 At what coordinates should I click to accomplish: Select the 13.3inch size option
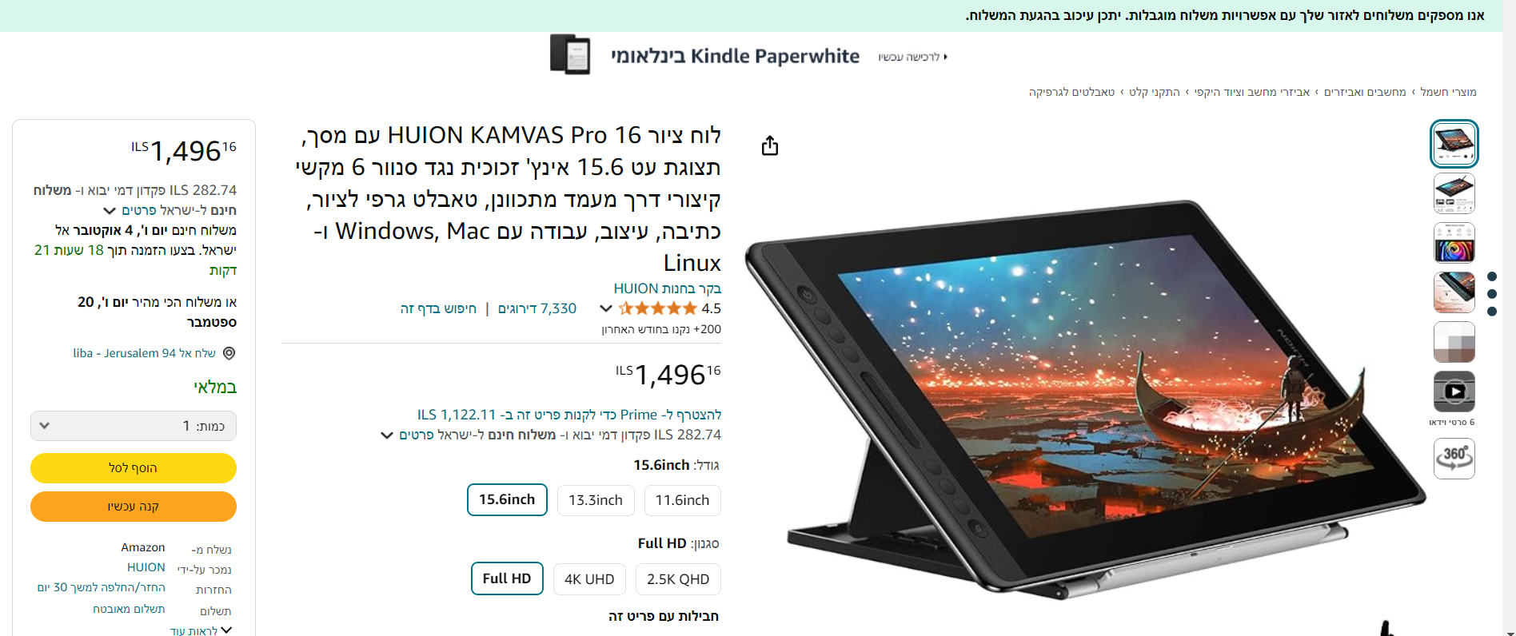coord(596,500)
